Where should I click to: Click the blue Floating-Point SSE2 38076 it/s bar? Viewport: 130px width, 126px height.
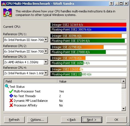click(88, 29)
